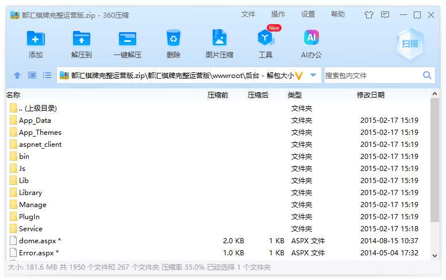The image size is (446, 280).
Task: Go up one level with blue arrow
Action: click(x=17, y=75)
